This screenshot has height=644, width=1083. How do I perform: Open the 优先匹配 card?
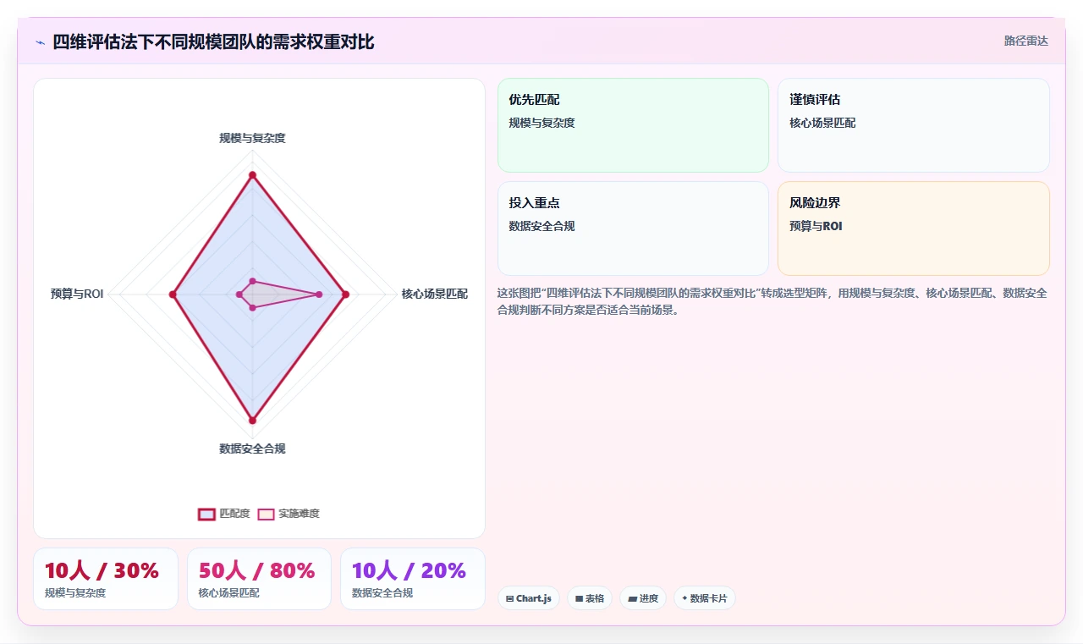633,125
